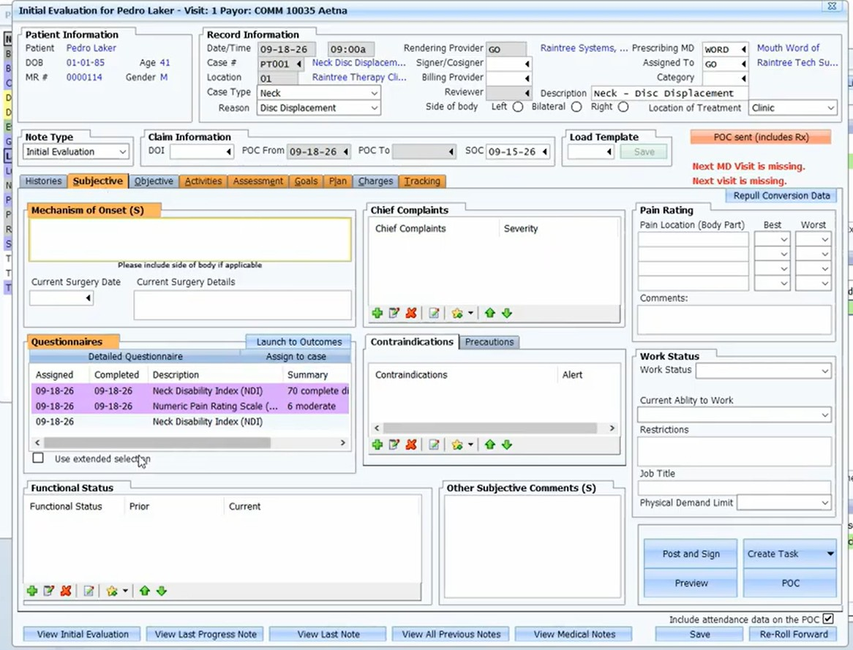The height and width of the screenshot is (650, 853).
Task: Click the Preview button
Action: click(691, 583)
